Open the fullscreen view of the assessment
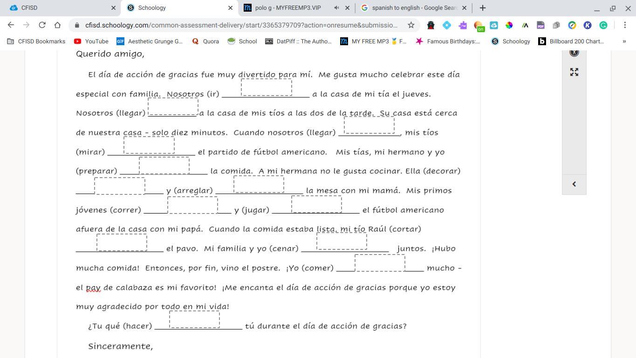636x358 pixels. tap(574, 72)
